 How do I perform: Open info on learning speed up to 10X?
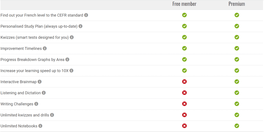[x=71, y=71]
